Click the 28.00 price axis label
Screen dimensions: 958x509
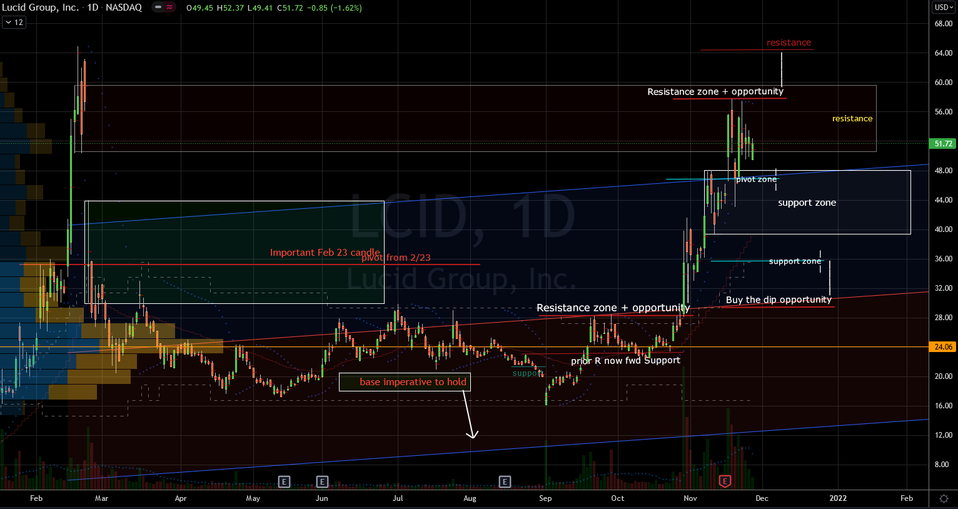click(943, 318)
